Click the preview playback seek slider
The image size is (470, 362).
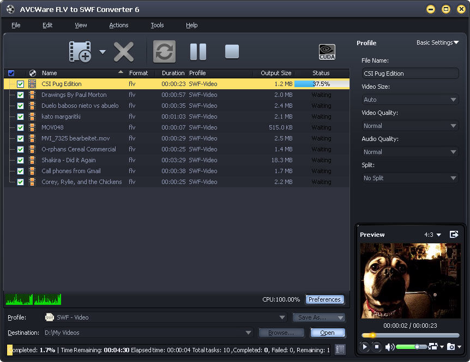410,335
